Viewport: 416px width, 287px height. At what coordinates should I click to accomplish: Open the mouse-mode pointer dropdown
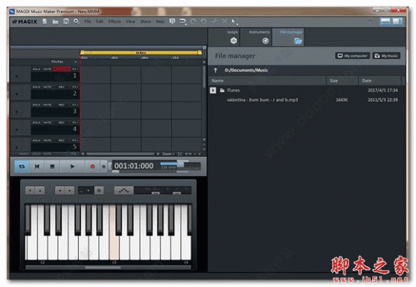[234, 22]
